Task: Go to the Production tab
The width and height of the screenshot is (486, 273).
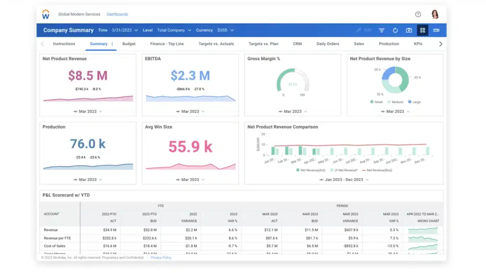Action: [389, 44]
